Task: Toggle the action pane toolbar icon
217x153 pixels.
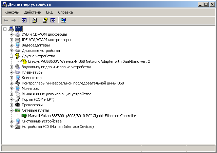Action: 53,20
